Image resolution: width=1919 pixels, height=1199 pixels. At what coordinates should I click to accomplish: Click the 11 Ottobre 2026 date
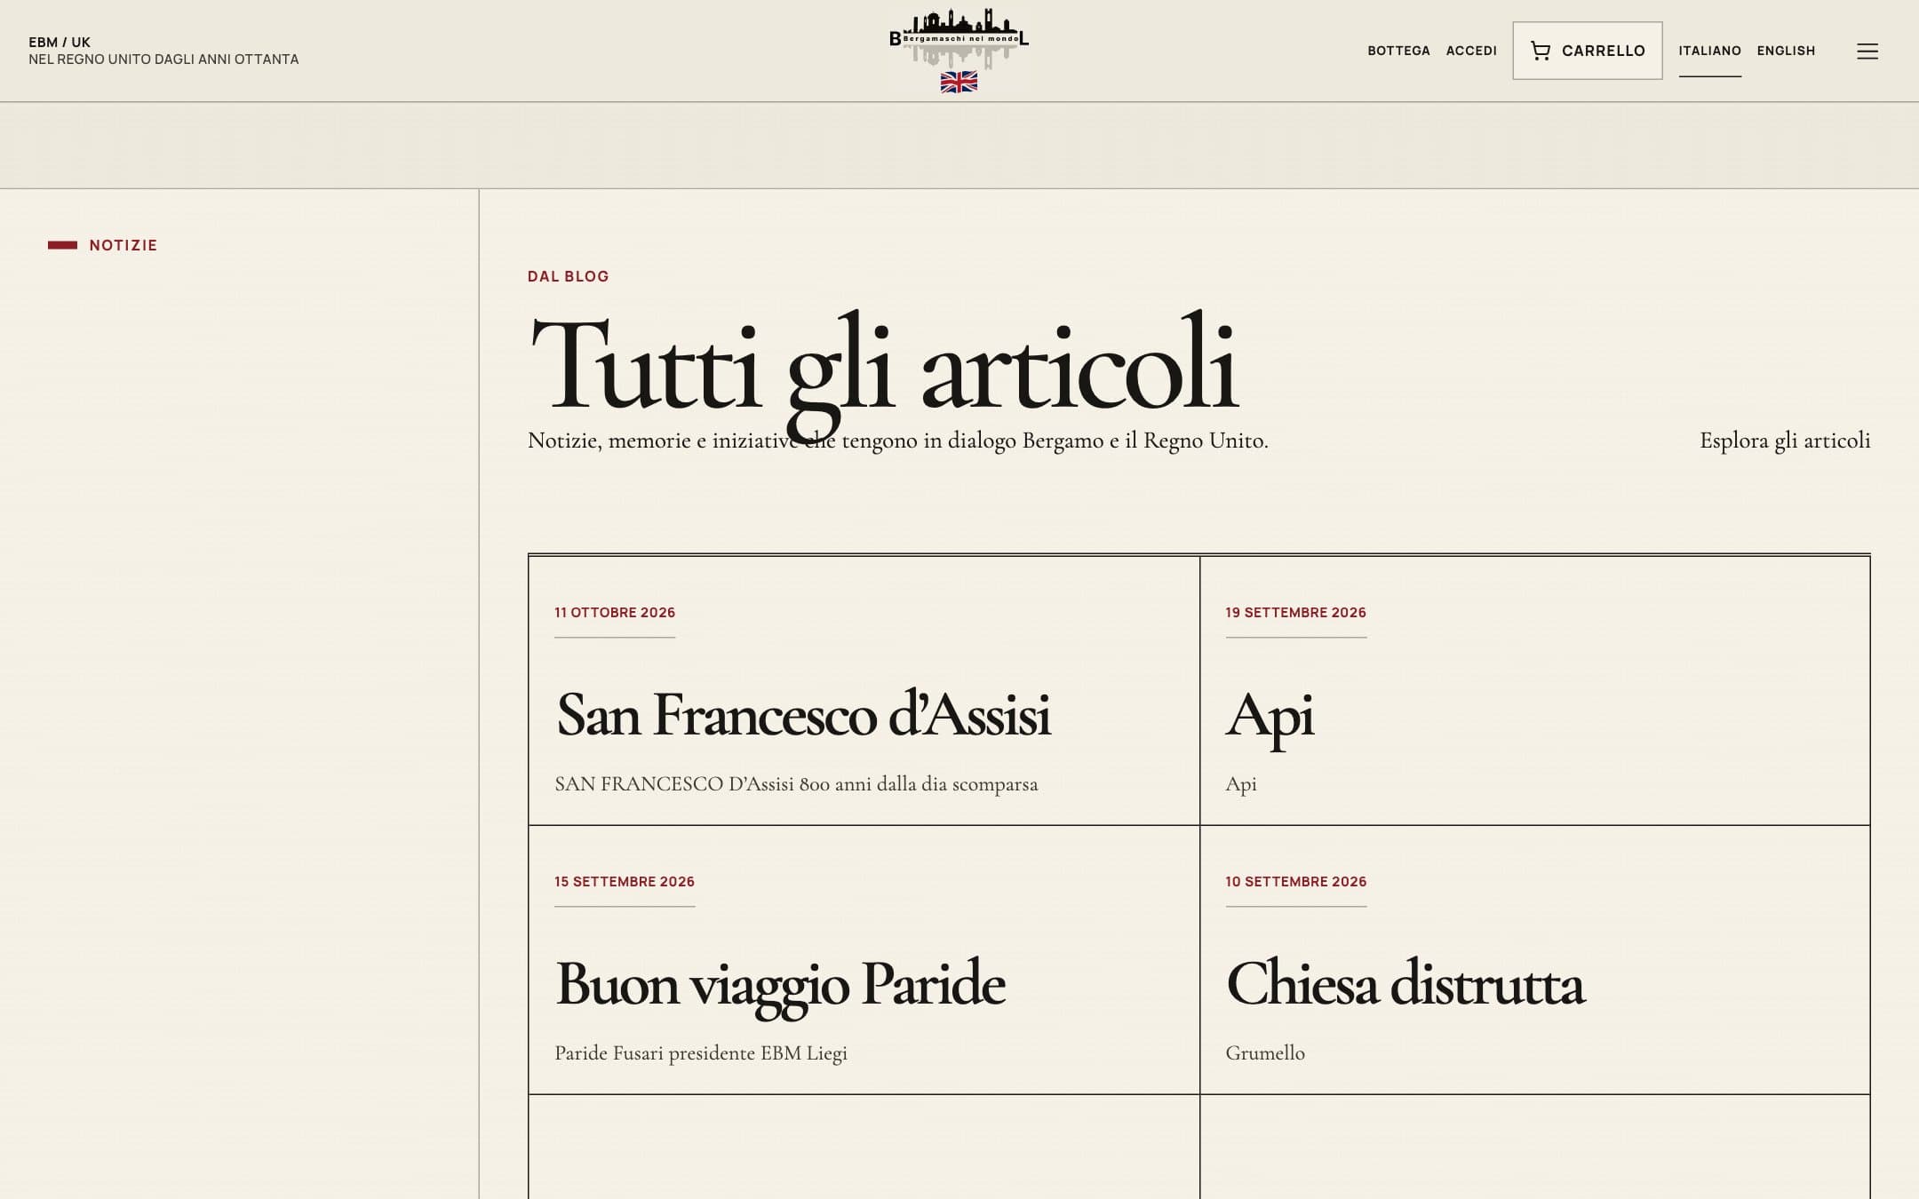[615, 613]
